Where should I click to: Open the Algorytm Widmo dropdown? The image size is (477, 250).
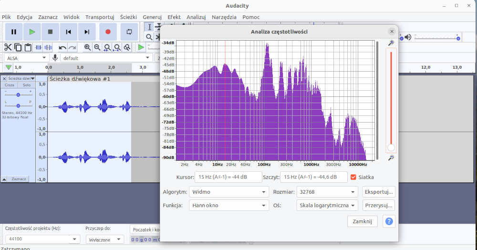229,192
